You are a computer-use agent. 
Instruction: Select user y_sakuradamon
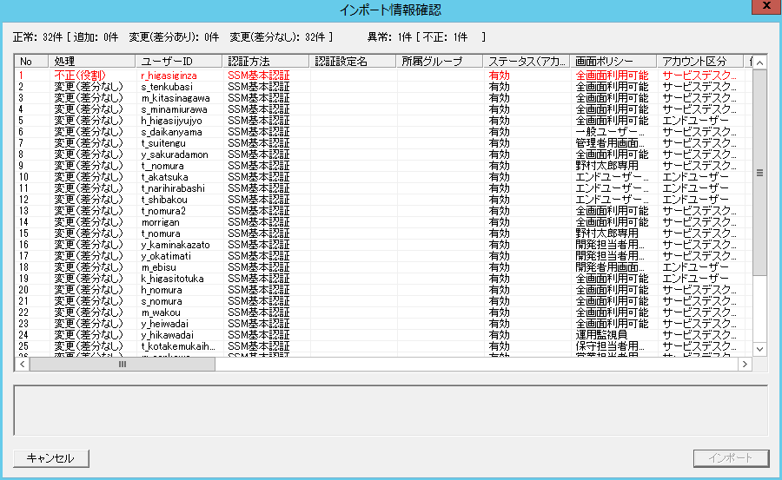click(x=175, y=155)
